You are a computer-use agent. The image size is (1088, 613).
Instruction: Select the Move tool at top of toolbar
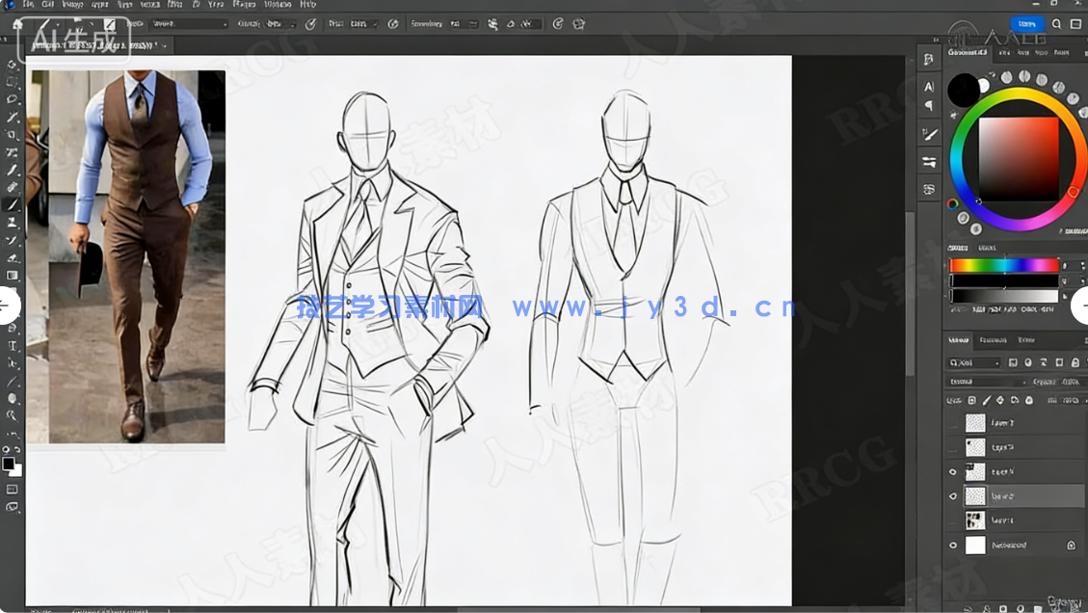pos(13,65)
